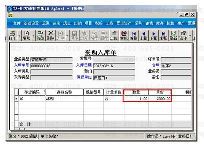Click the empty 发票号 field
The width and height of the screenshot is (204, 146).
[114, 59]
